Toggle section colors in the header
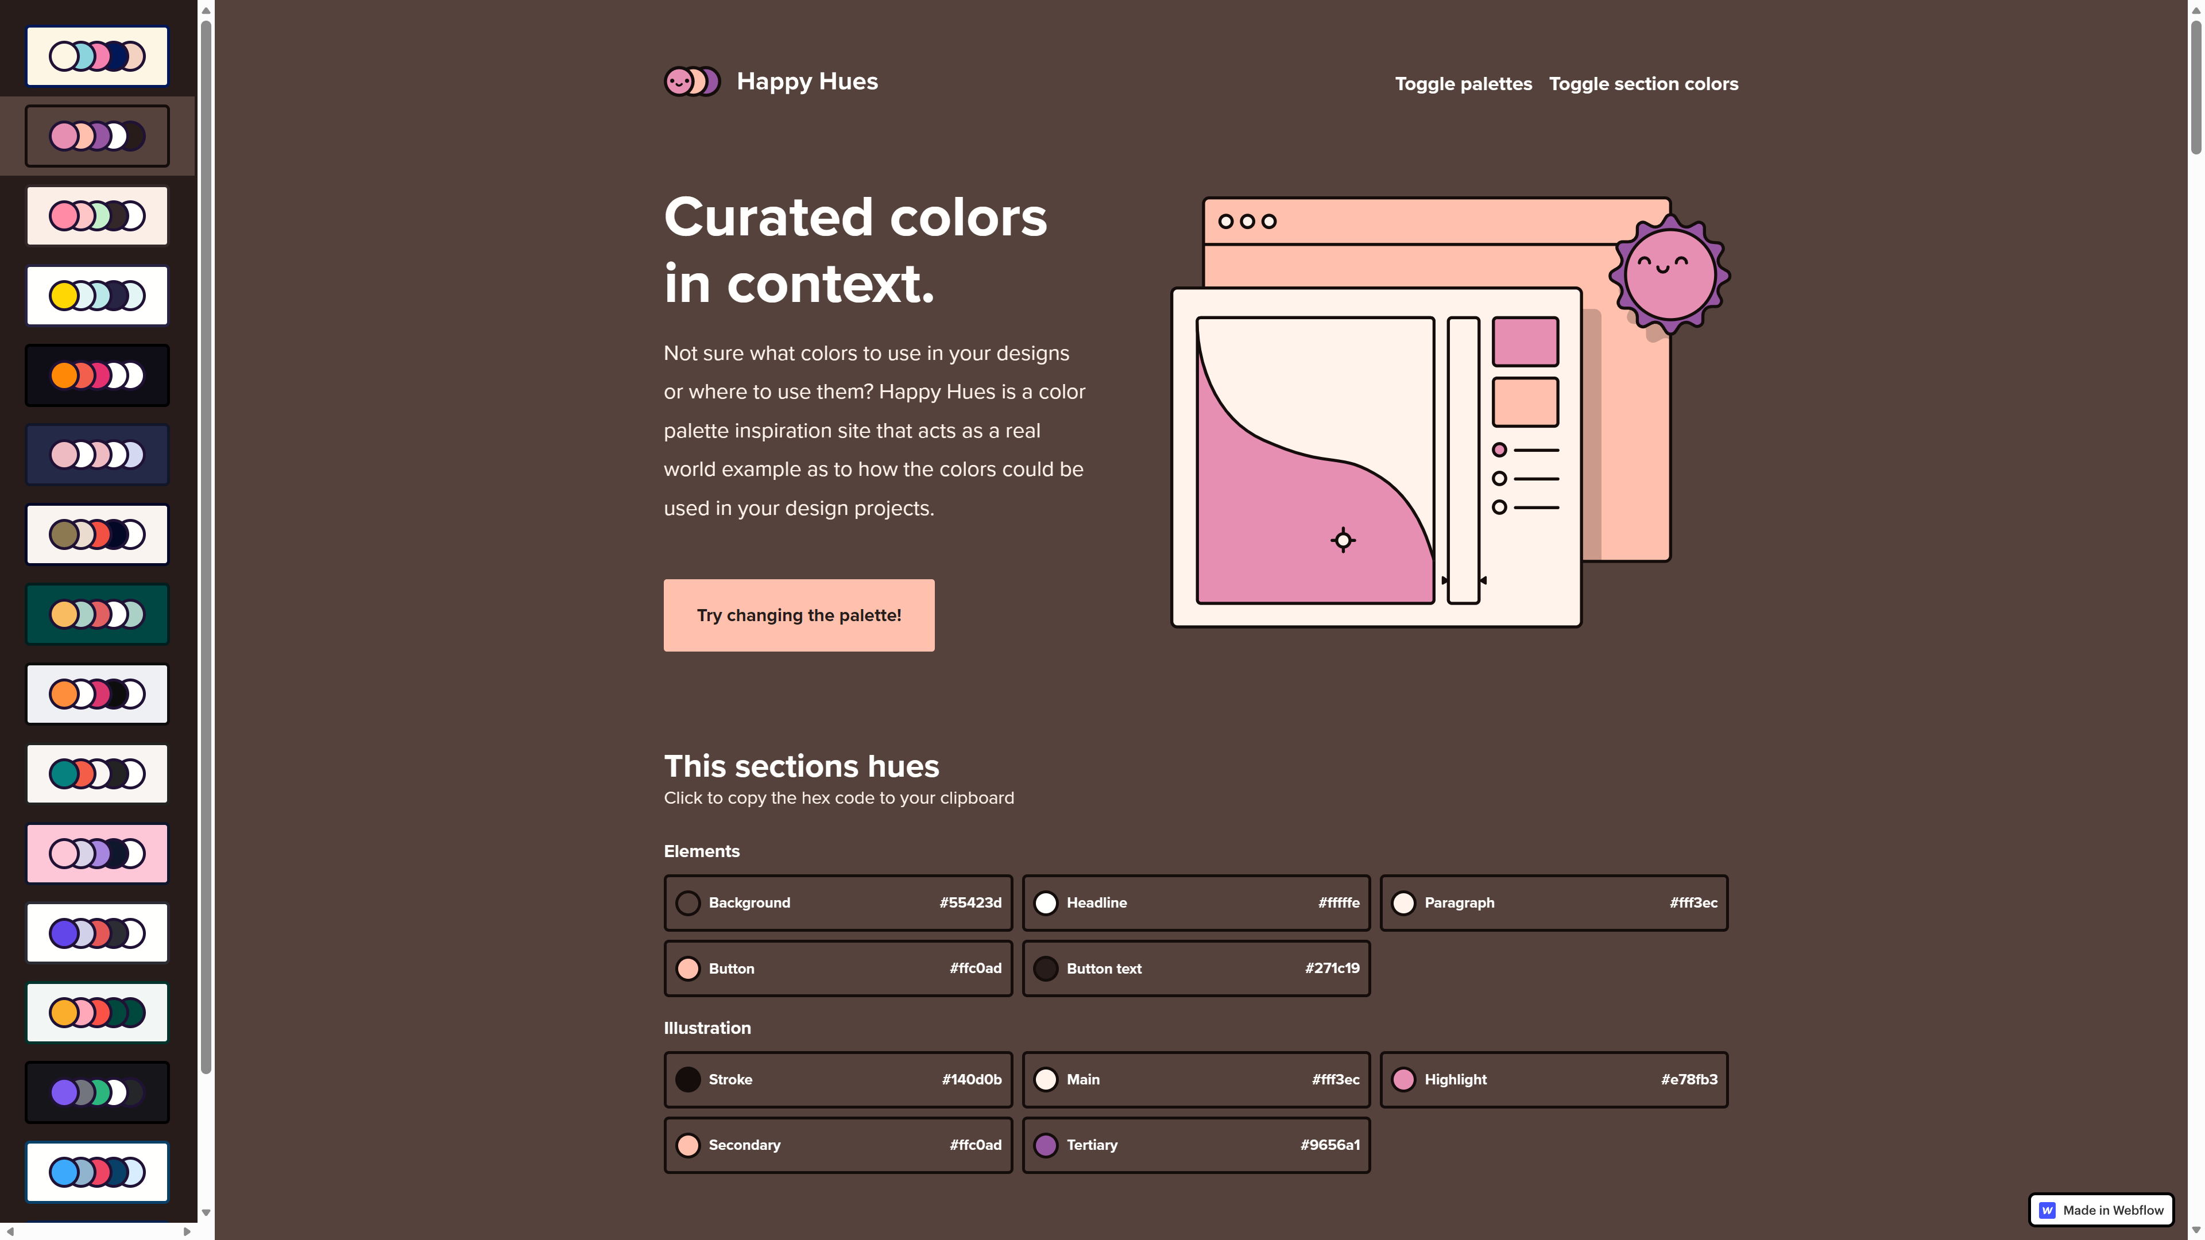Image resolution: width=2205 pixels, height=1240 pixels. coord(1643,84)
